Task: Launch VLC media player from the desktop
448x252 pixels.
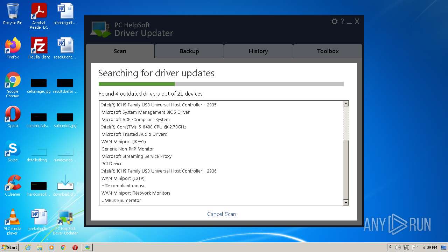Action: (x=13, y=222)
